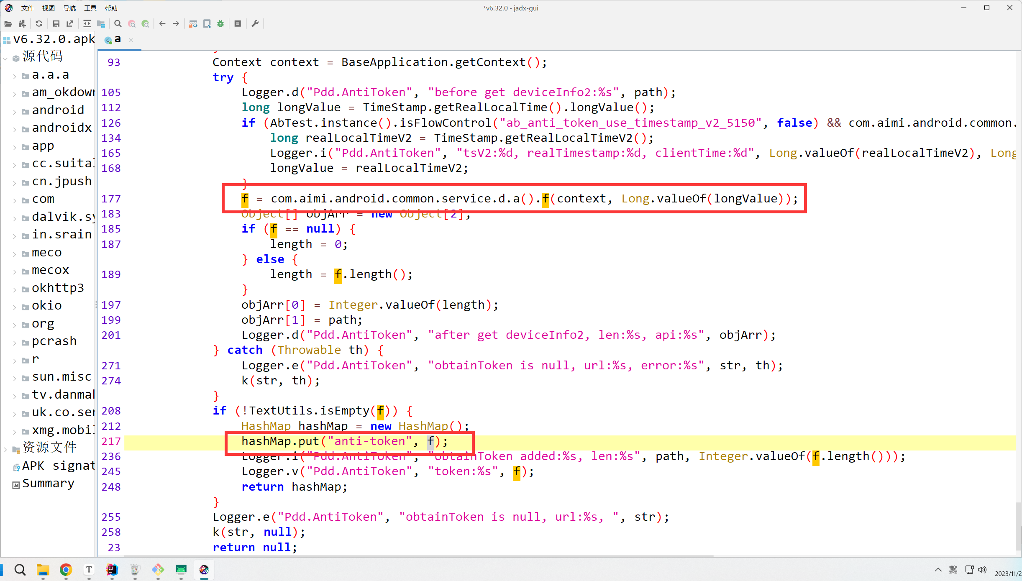Toggle the deobfuscation icon
Viewport: 1022px width, 581px height.
193,24
